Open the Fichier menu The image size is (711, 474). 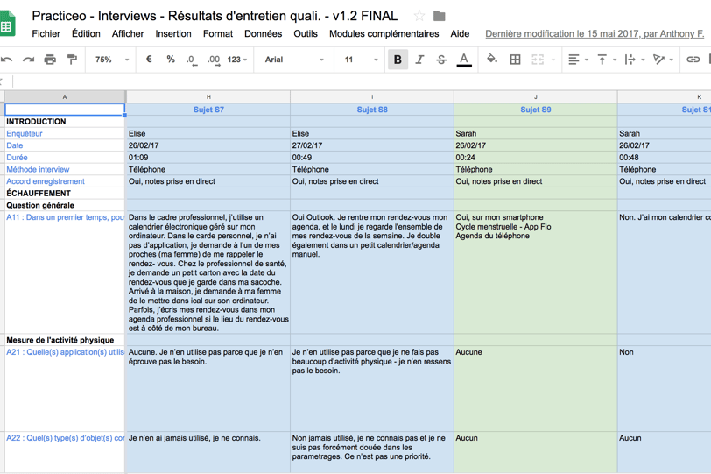[46, 33]
